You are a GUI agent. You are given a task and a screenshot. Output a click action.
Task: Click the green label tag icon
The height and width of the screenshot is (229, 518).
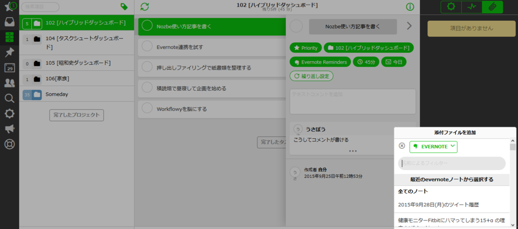[x=124, y=7]
